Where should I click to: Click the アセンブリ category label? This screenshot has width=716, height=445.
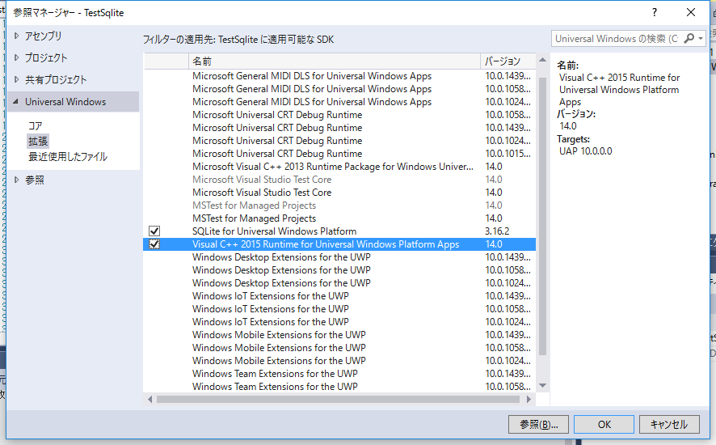tap(43, 36)
